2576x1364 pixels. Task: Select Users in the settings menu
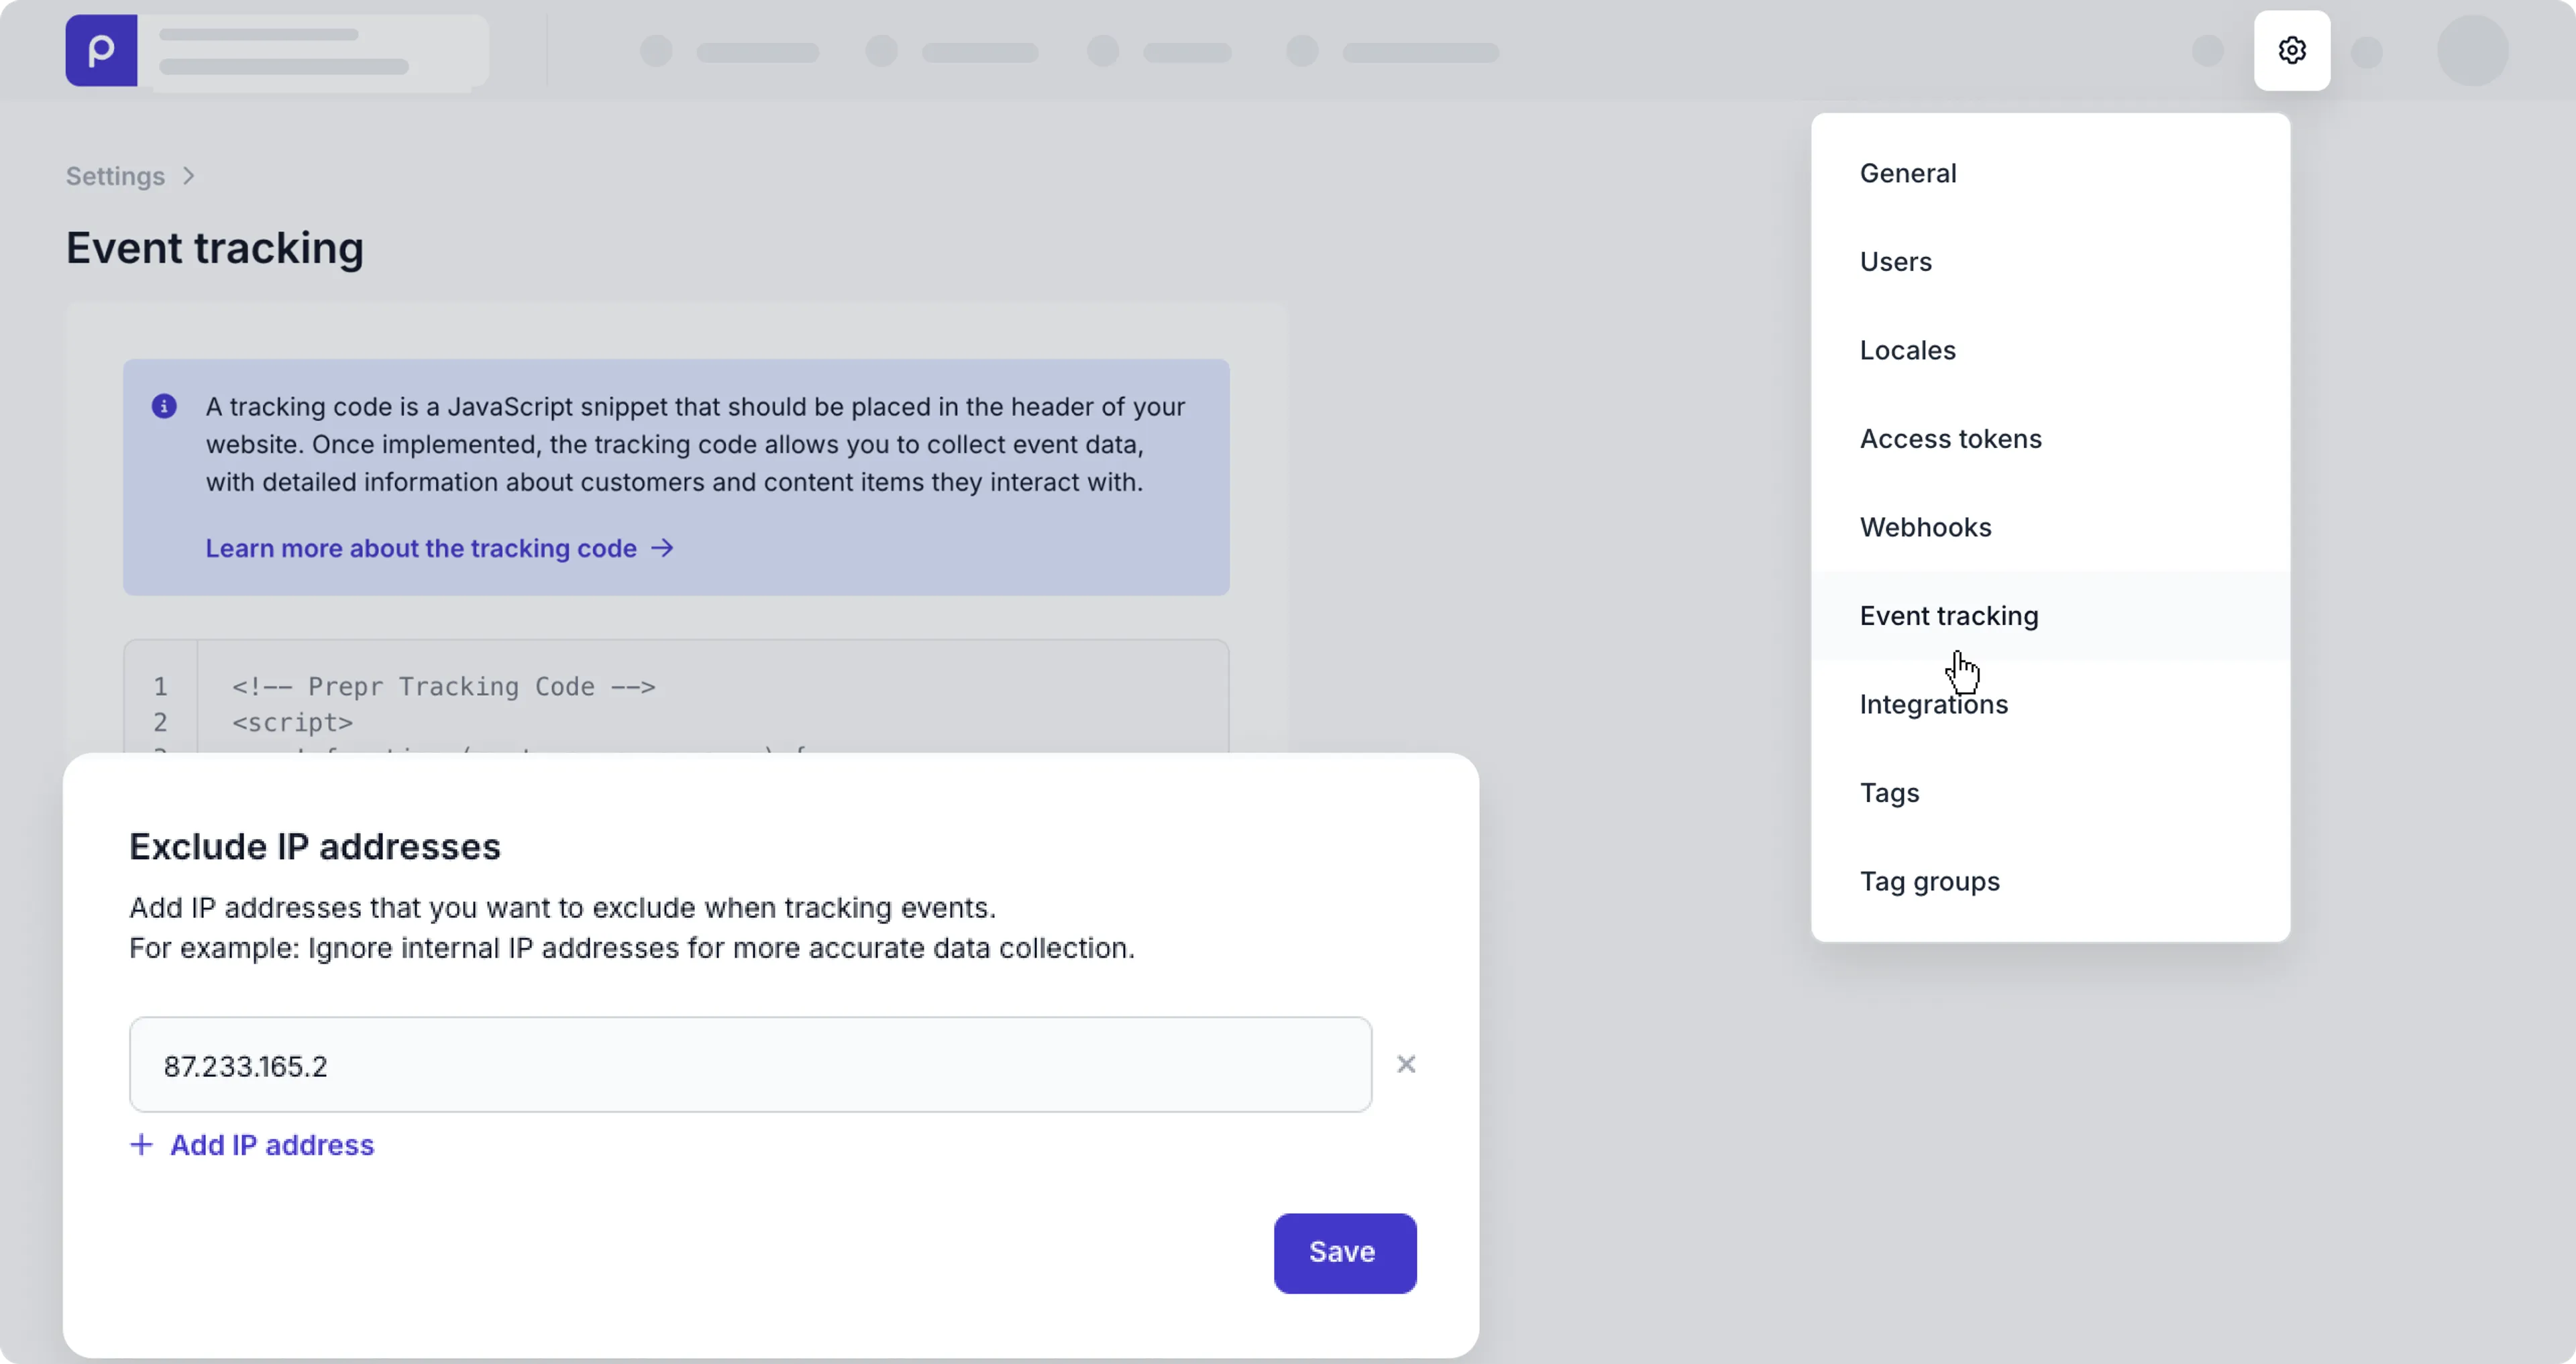1895,262
